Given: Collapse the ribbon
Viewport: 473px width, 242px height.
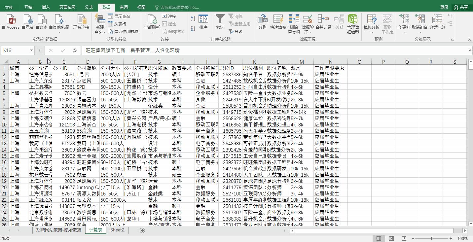Looking at the screenshot, I should pyautogui.click(x=469, y=40).
